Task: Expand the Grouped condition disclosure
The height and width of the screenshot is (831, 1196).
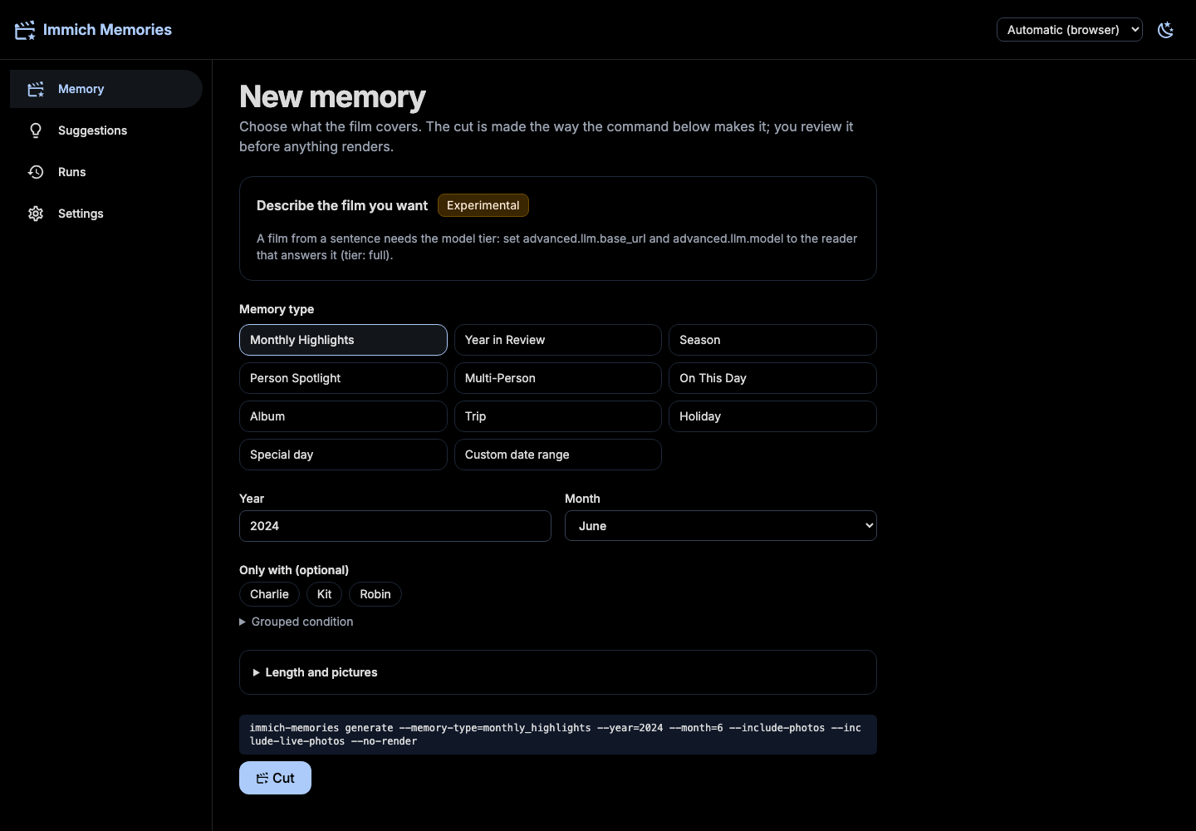Action: 297,622
